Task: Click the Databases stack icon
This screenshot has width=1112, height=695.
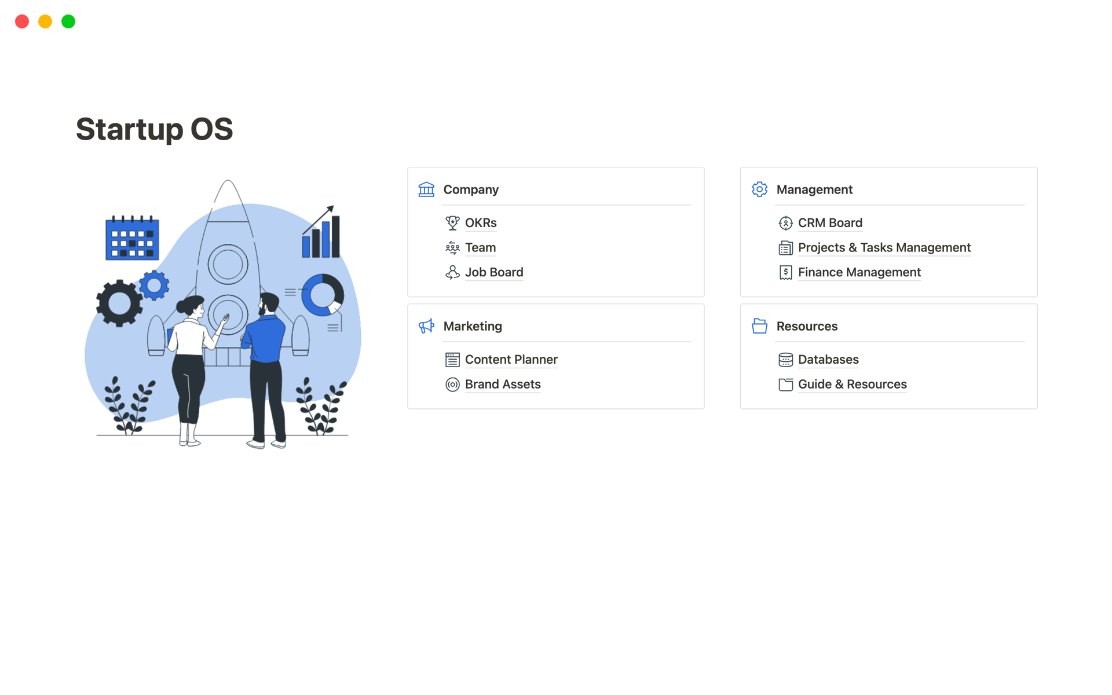Action: coord(785,360)
